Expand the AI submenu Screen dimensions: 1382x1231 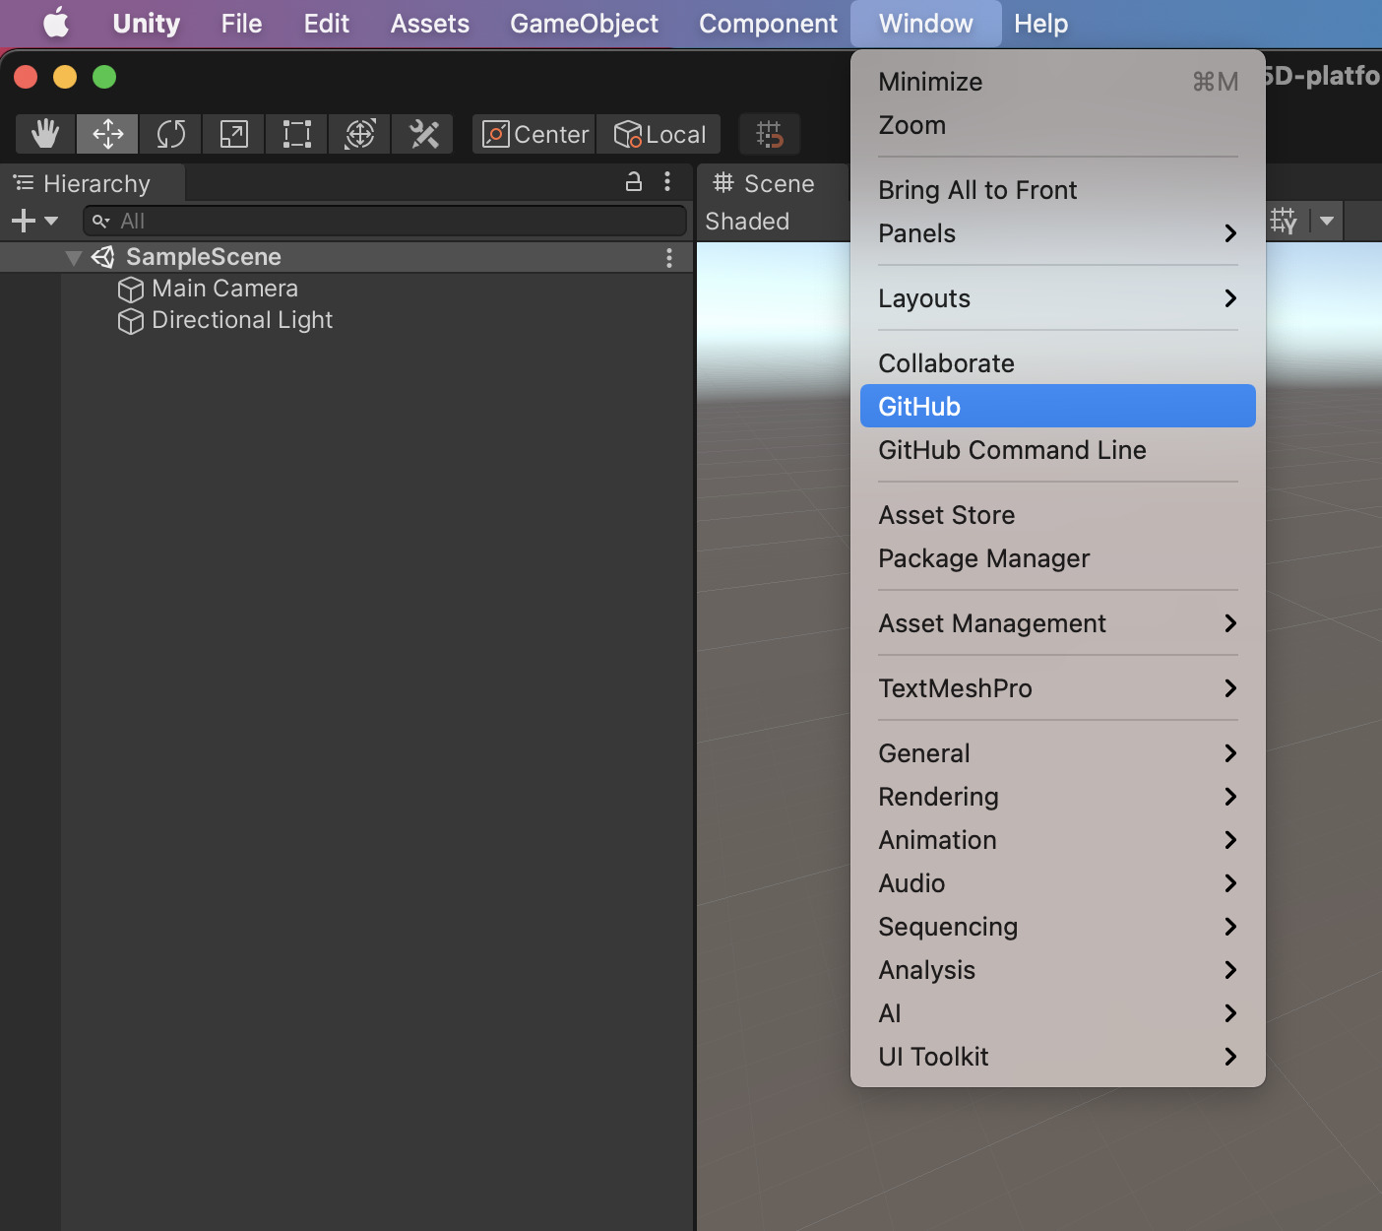tap(1057, 1013)
